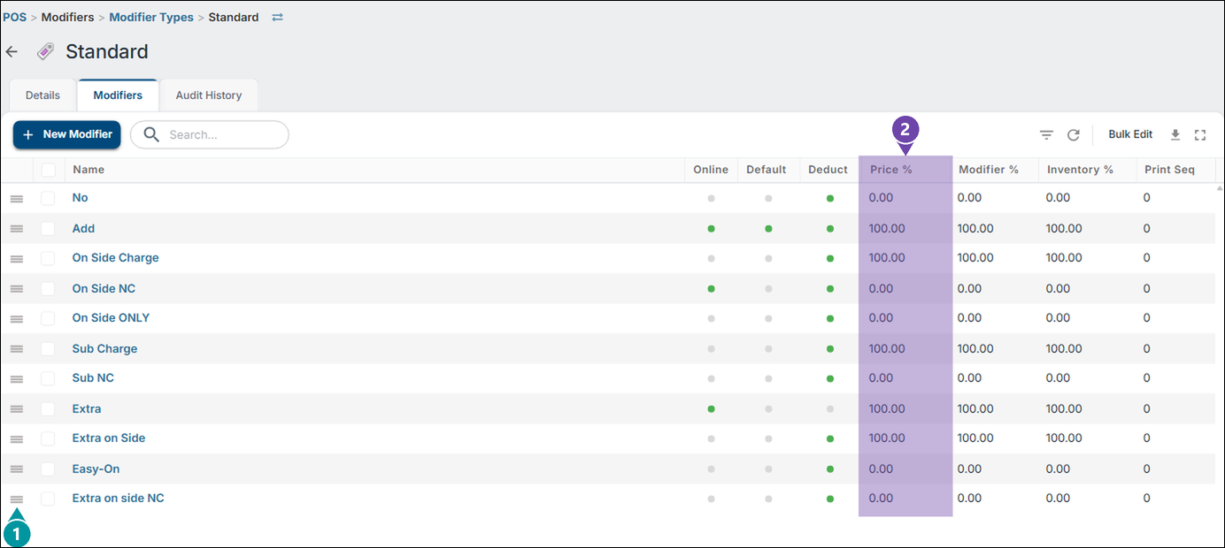1225x548 pixels.
Task: Refresh the modifiers list
Action: pos(1074,135)
